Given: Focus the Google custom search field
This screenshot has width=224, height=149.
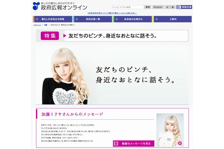Looking at the screenshot, I should [128, 7].
